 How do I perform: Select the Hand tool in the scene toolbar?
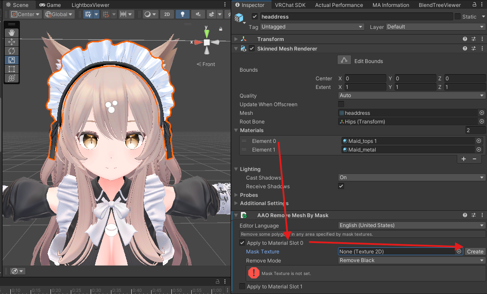click(12, 32)
